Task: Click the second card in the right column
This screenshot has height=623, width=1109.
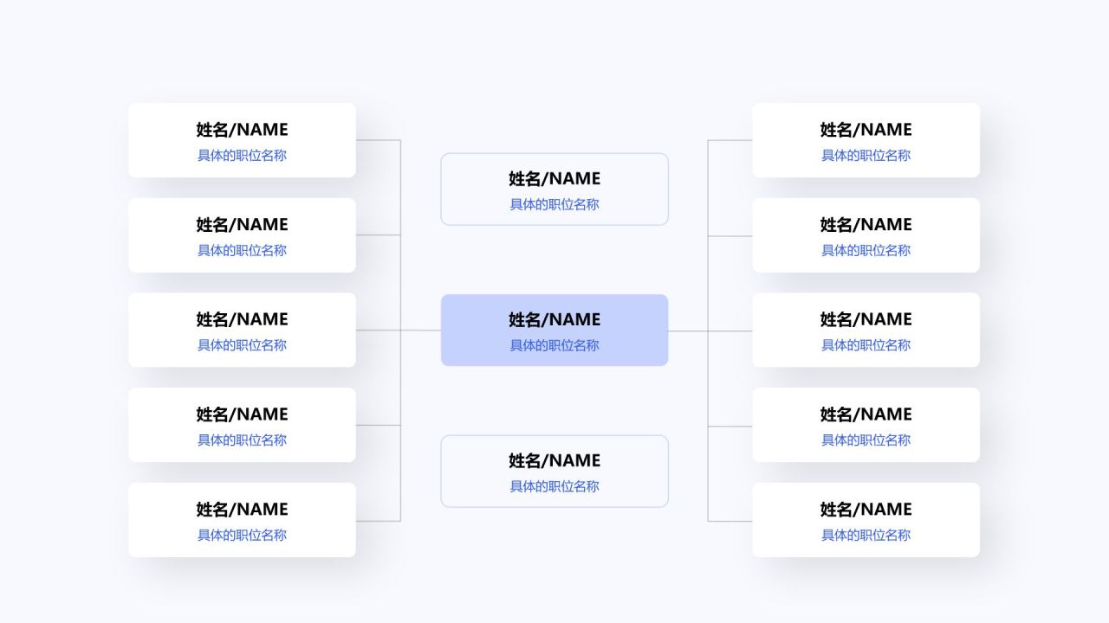Action: (866, 235)
